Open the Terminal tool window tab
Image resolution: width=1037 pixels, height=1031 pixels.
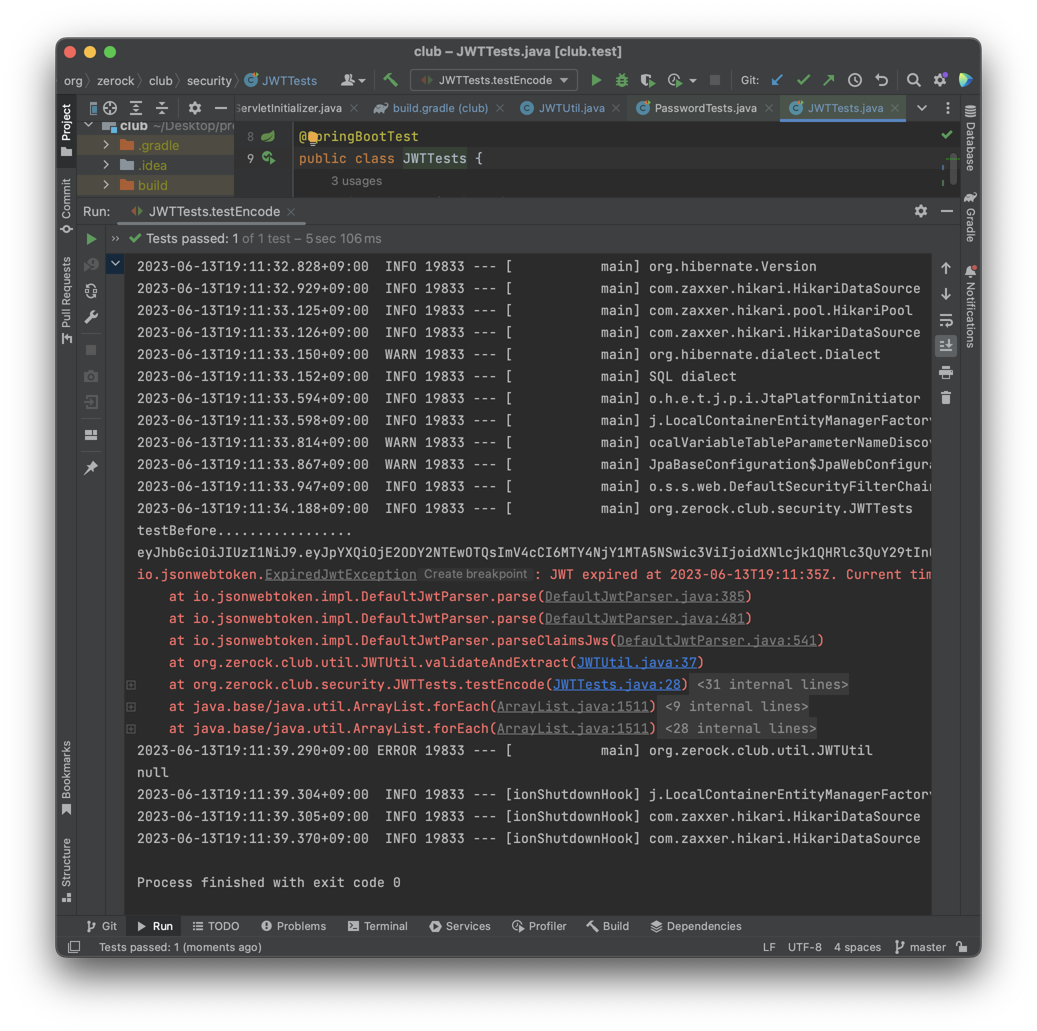tap(378, 926)
